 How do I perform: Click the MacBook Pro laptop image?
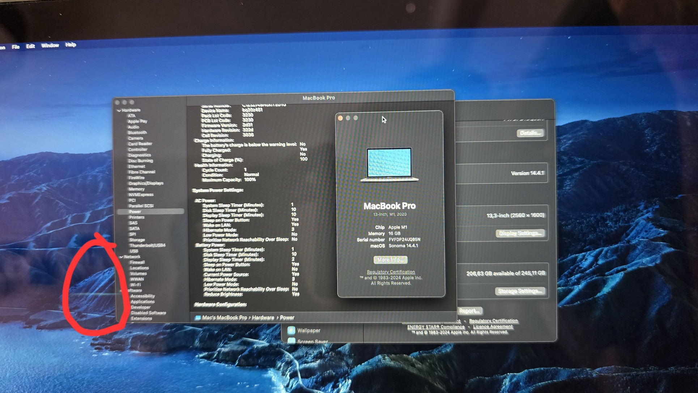[389, 163]
